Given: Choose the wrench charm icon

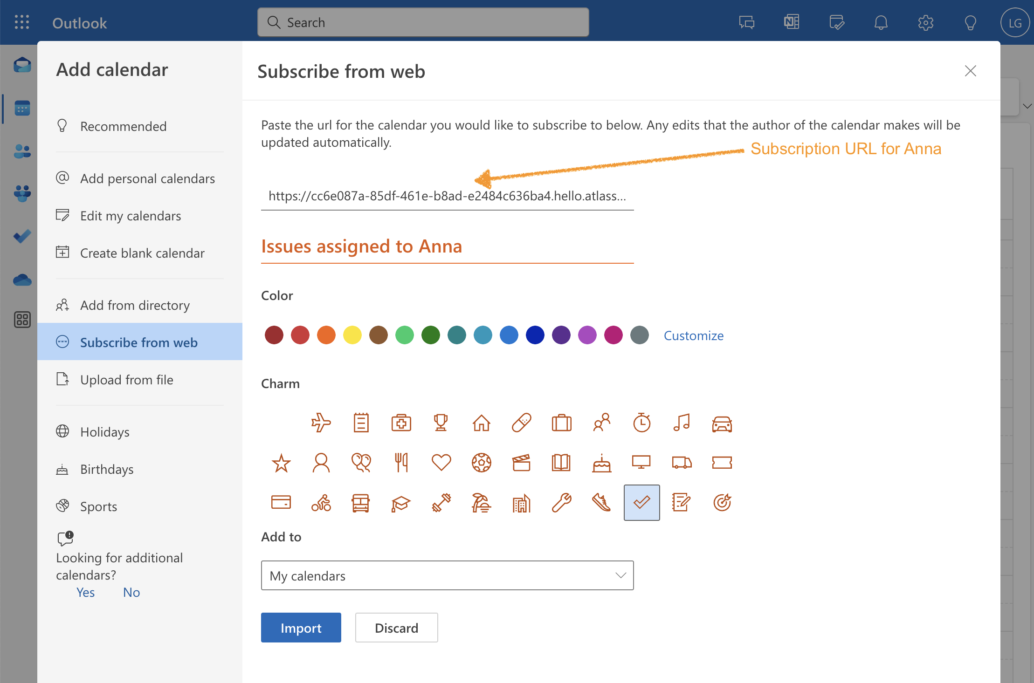Looking at the screenshot, I should 561,503.
